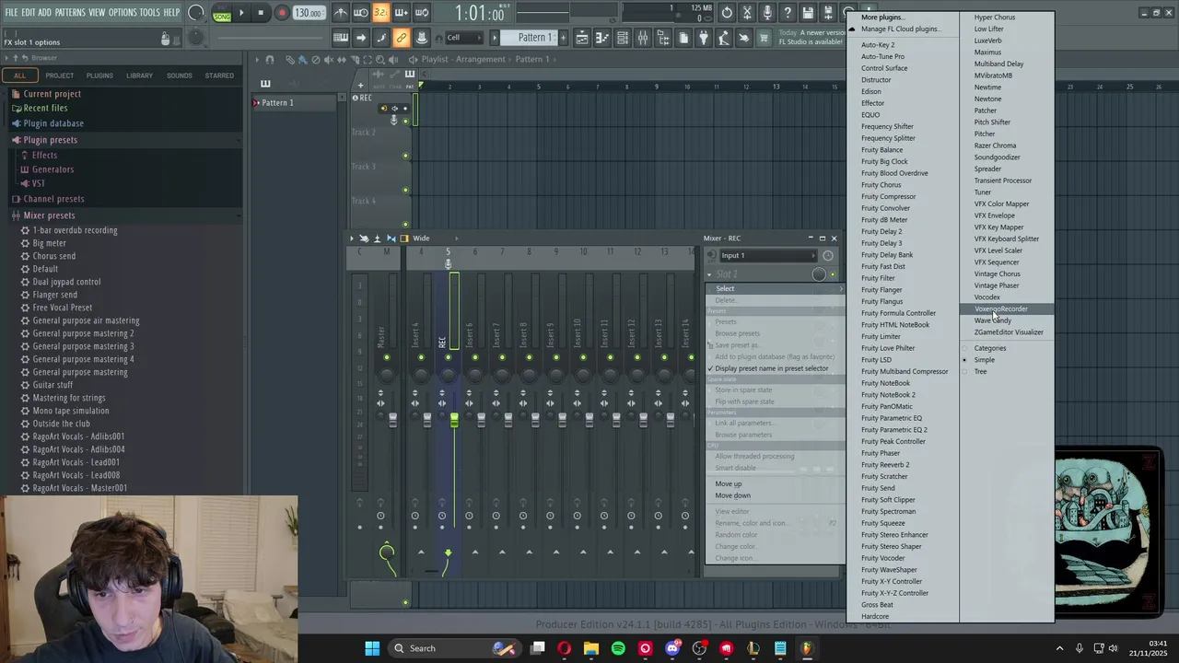1179x663 pixels.
Task: Open More plugins... entry
Action: (881, 17)
